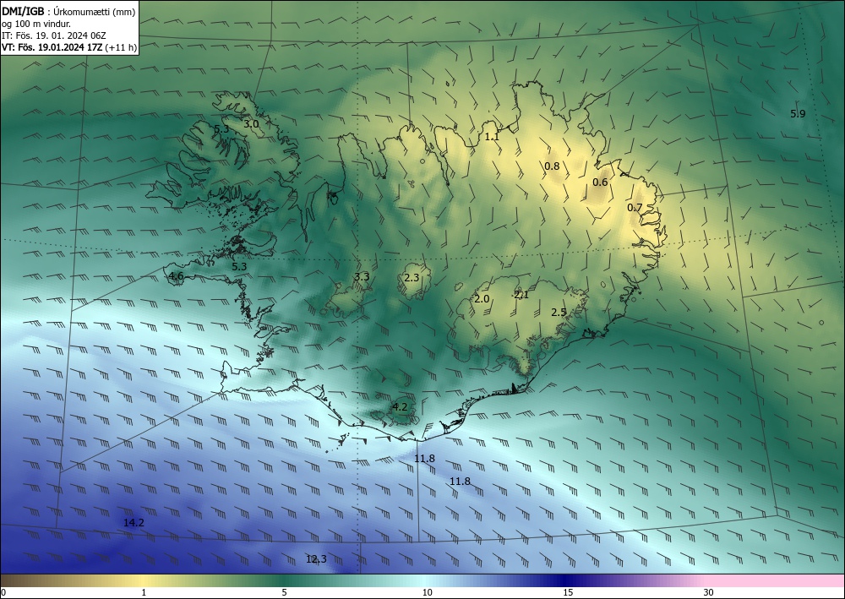This screenshot has height=599, width=845.
Task: Click the color scale tick label "15"
Action: 568,593
